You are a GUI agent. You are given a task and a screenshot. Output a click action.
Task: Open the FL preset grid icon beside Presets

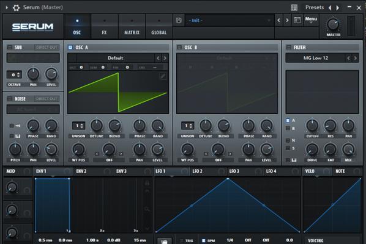coord(294,8)
